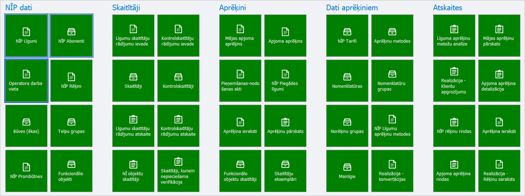Click the Mainīgie tile
This screenshot has width=525, height=196.
pyautogui.click(x=347, y=171)
